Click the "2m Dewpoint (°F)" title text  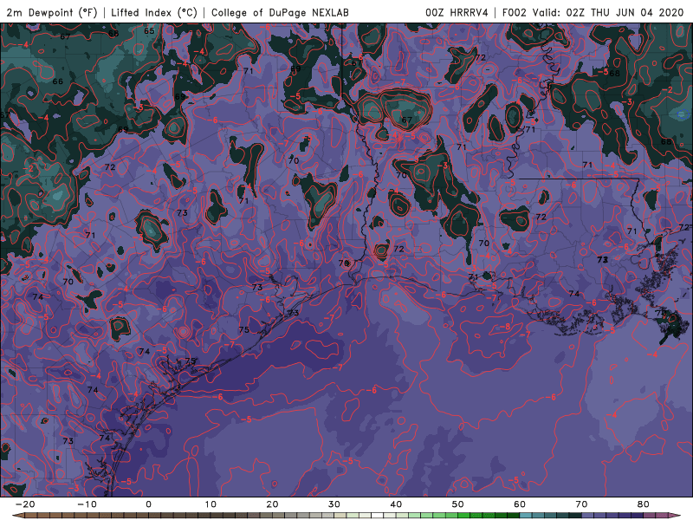click(52, 12)
